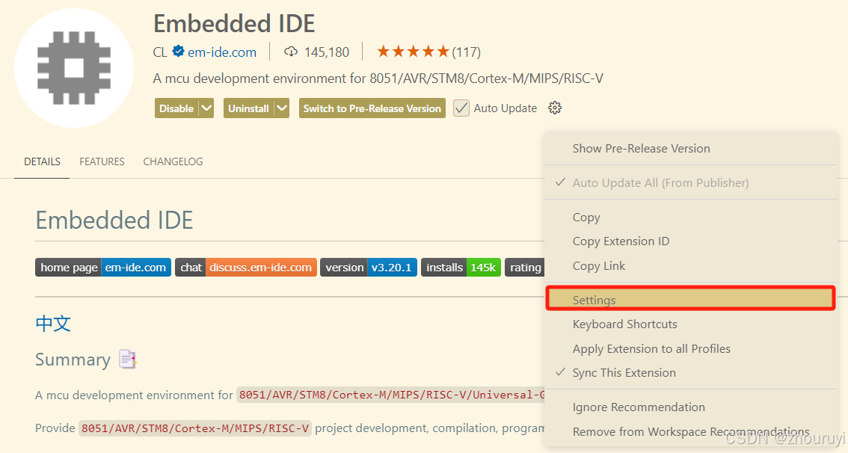Image resolution: width=848 pixels, height=453 pixels.
Task: Select Copy Link menu item
Action: (x=691, y=265)
